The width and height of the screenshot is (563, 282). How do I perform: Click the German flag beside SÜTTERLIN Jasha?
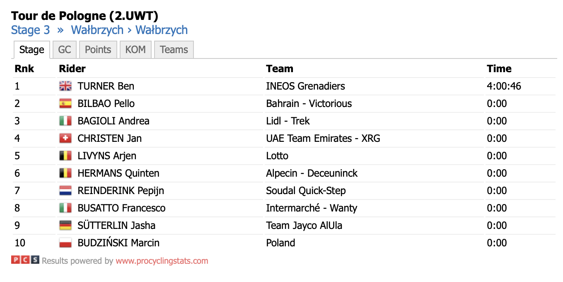pyautogui.click(x=65, y=226)
